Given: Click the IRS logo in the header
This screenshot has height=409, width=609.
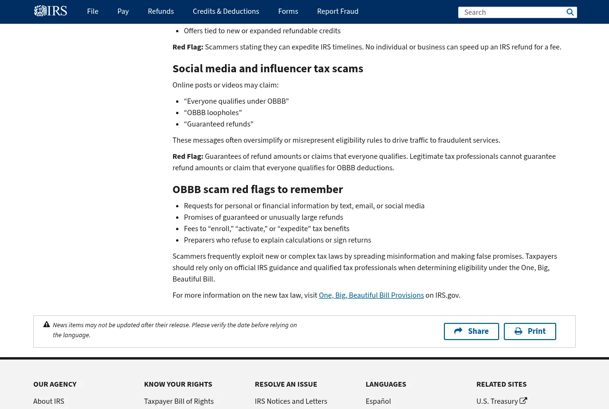Looking at the screenshot, I should (50, 11).
